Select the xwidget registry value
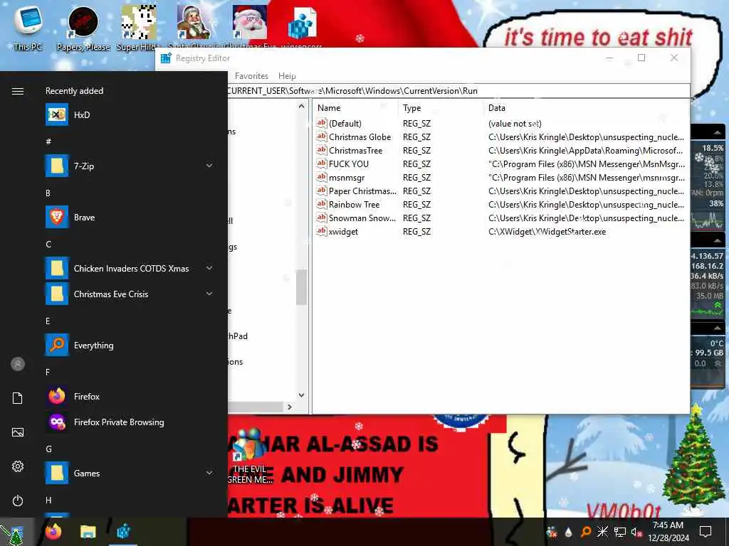729x546 pixels. pyautogui.click(x=344, y=231)
